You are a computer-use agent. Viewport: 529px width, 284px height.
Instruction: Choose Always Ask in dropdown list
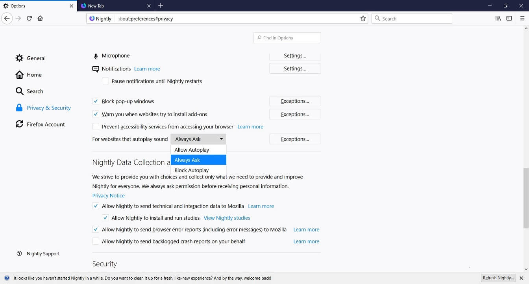tap(198, 160)
